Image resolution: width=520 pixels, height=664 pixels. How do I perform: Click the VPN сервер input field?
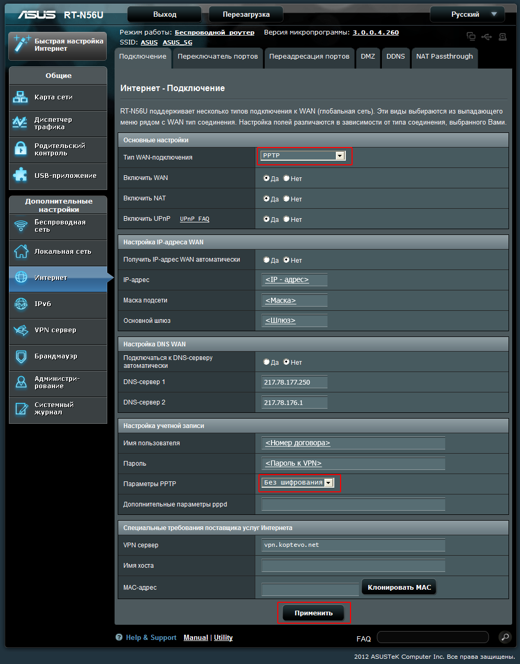[x=353, y=545]
